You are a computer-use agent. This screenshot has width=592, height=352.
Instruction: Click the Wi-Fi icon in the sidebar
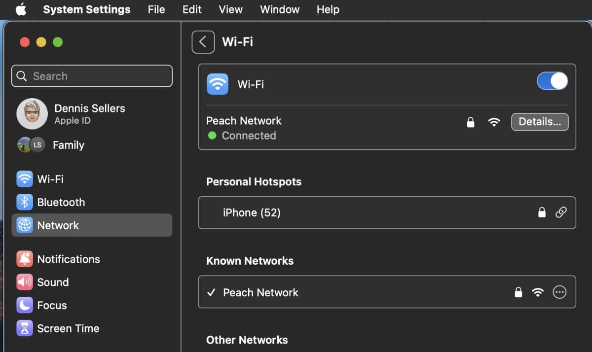click(x=25, y=179)
